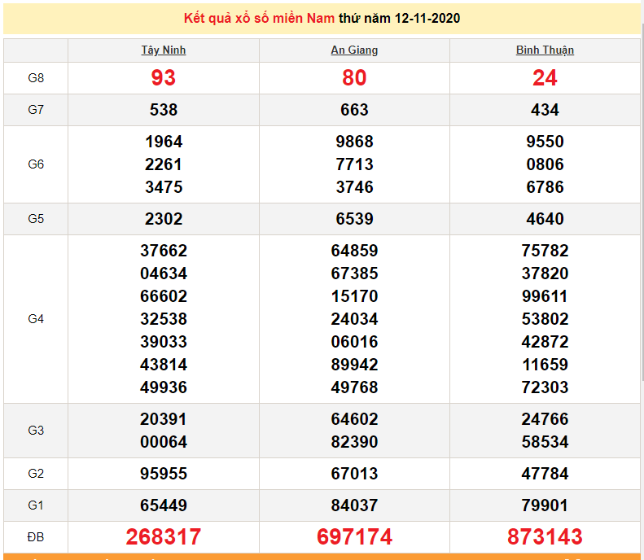Click the G4 number 64859
Screen dimensions: 644x560
pyautogui.click(x=354, y=251)
